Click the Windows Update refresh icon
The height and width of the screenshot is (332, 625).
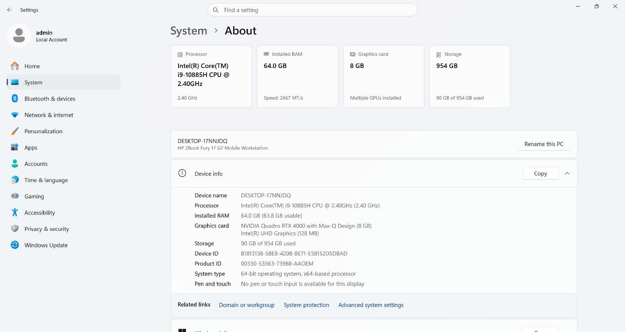[x=15, y=245]
